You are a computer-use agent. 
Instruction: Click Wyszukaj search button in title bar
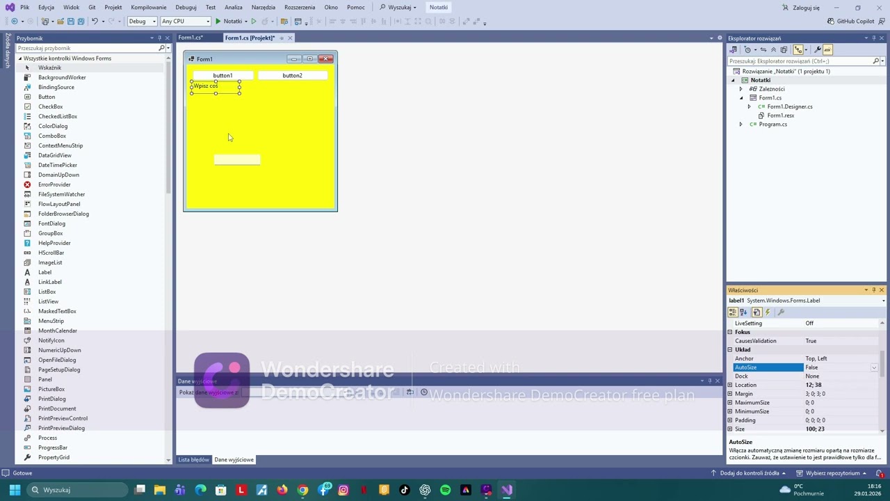pos(398,7)
